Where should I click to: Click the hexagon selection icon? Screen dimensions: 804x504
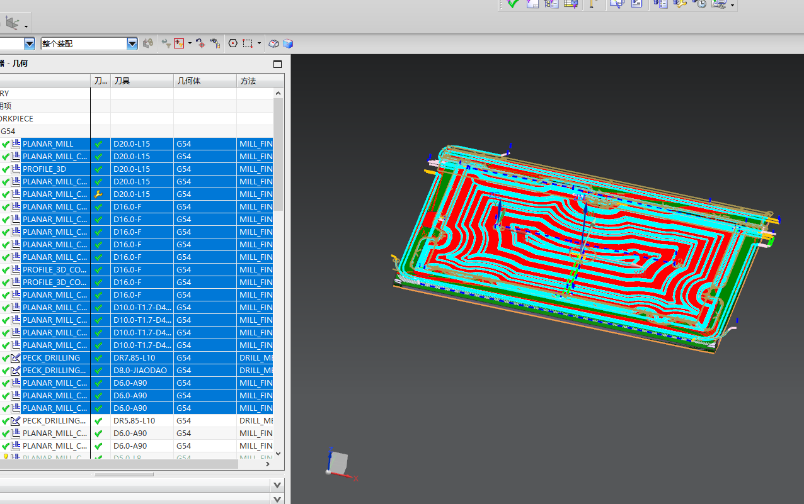click(x=233, y=43)
